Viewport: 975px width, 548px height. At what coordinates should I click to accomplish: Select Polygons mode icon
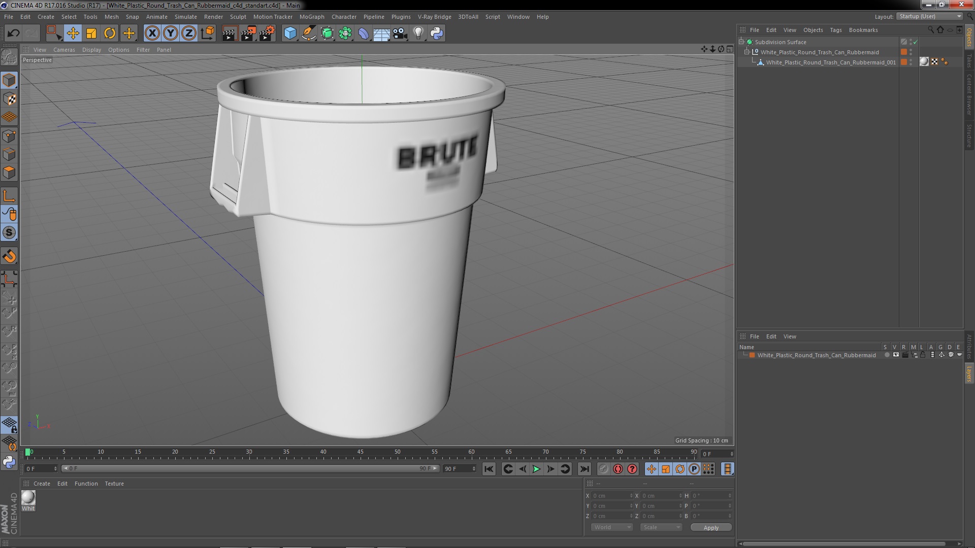tap(9, 173)
